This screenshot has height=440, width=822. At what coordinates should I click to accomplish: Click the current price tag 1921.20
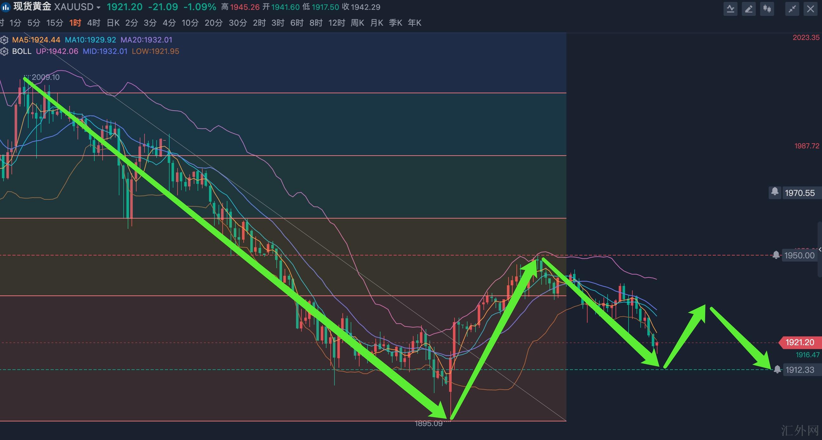(x=800, y=342)
